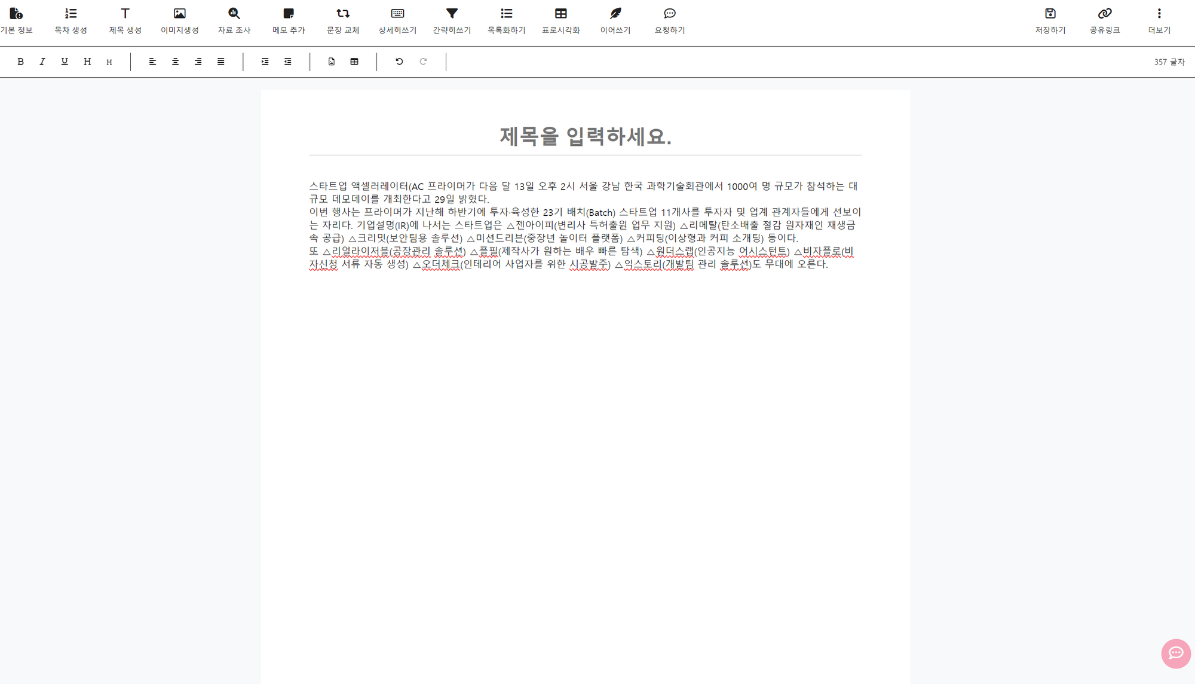This screenshot has height=684, width=1195.
Task: Convert text with 목록화하기
Action: (x=506, y=20)
